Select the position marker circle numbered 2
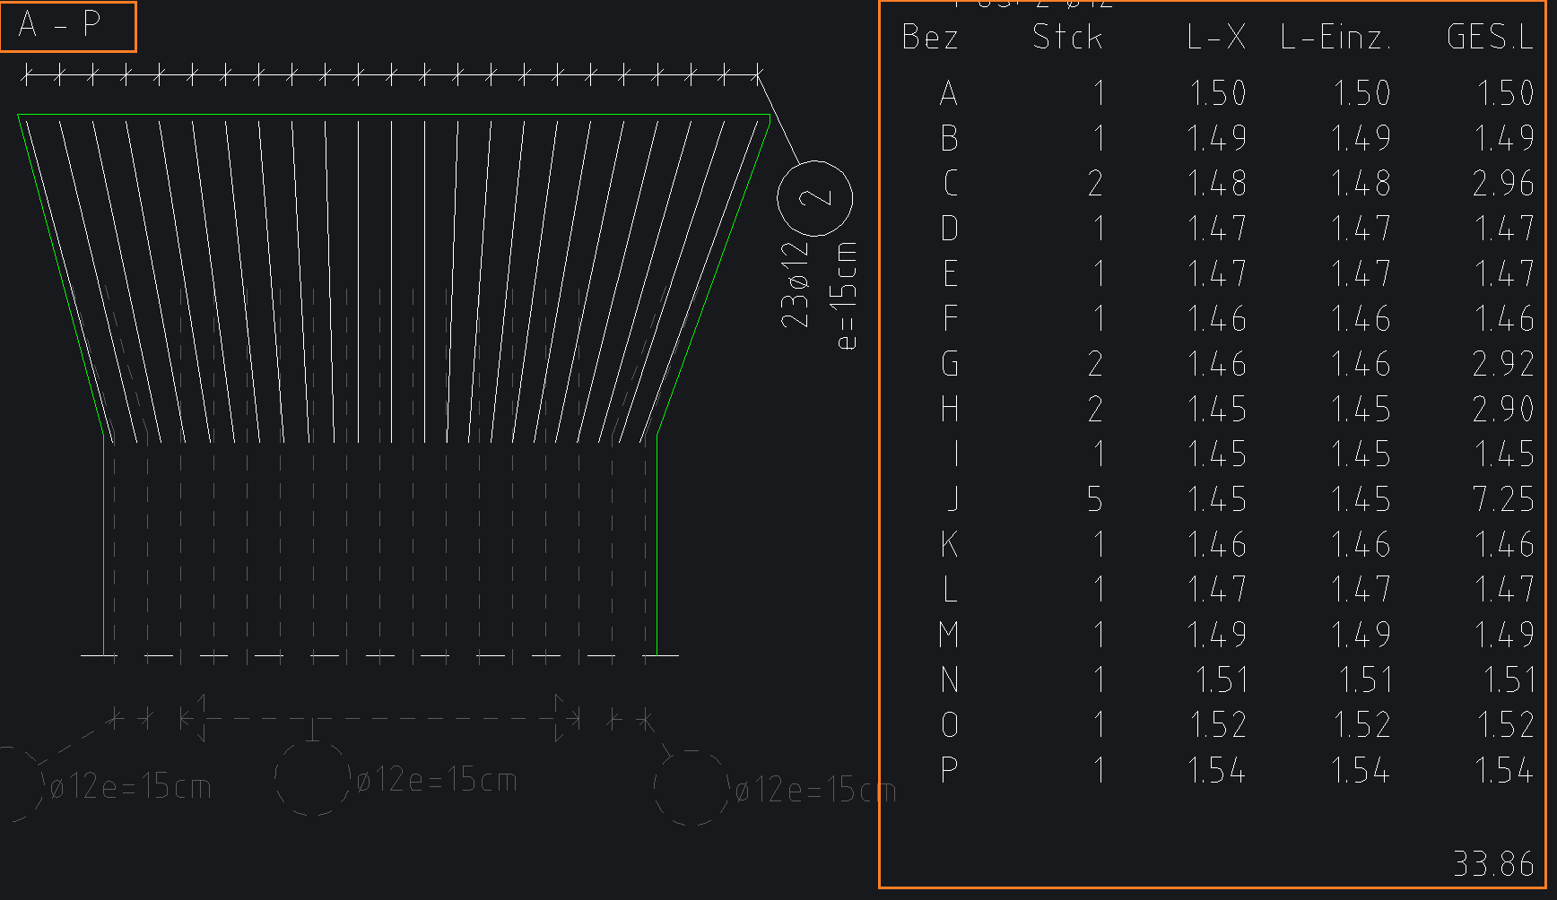This screenshot has width=1557, height=900. click(814, 198)
